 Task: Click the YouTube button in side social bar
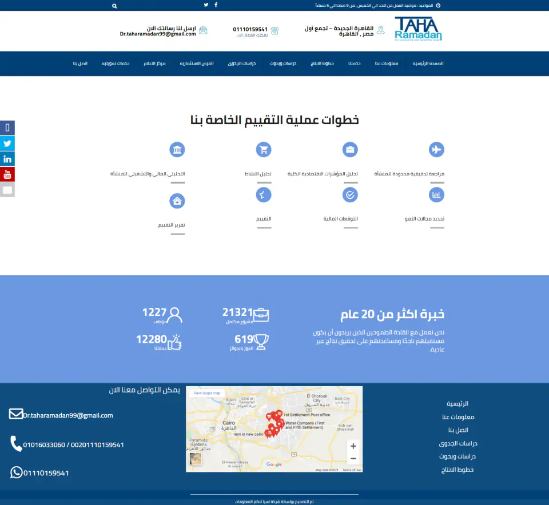coord(7,174)
